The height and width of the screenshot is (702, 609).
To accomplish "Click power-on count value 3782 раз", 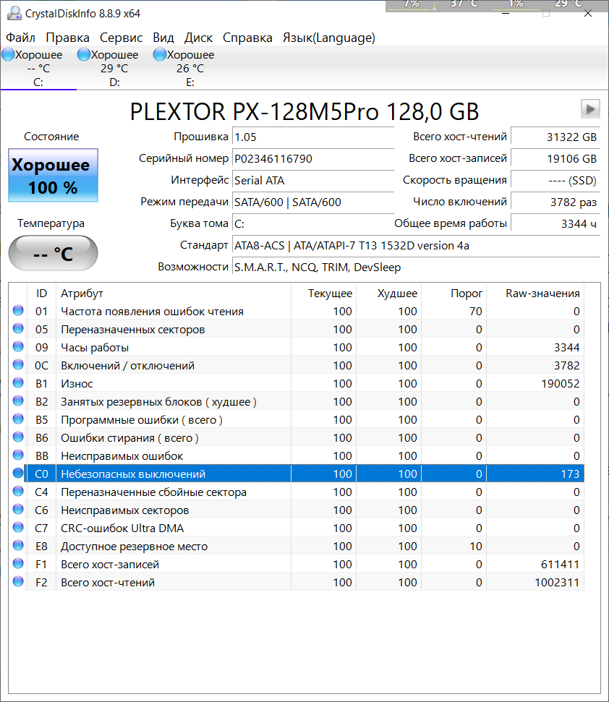I will click(555, 202).
